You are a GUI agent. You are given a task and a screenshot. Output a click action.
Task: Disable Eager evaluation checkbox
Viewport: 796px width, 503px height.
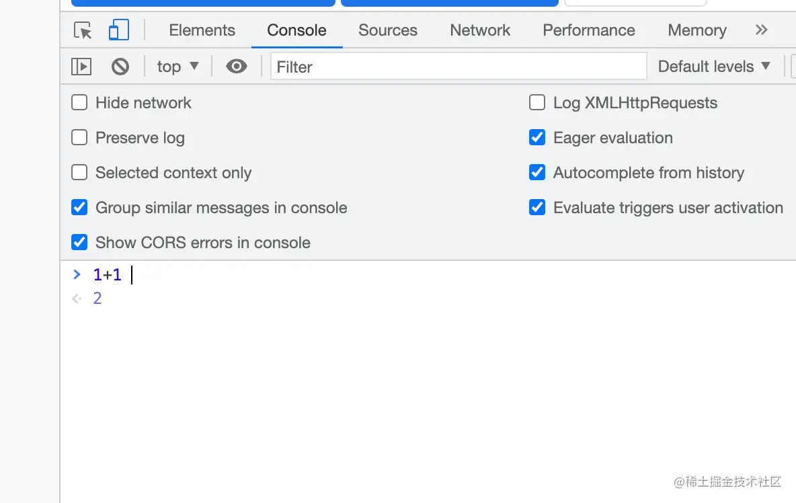[537, 137]
